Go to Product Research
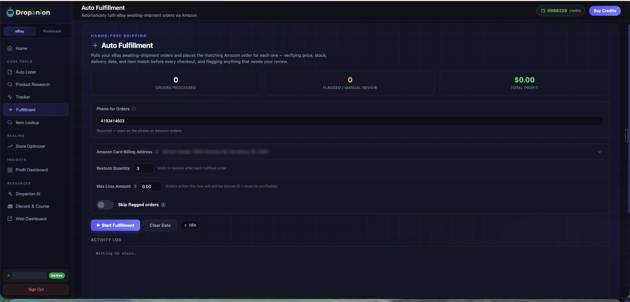 pos(36,84)
